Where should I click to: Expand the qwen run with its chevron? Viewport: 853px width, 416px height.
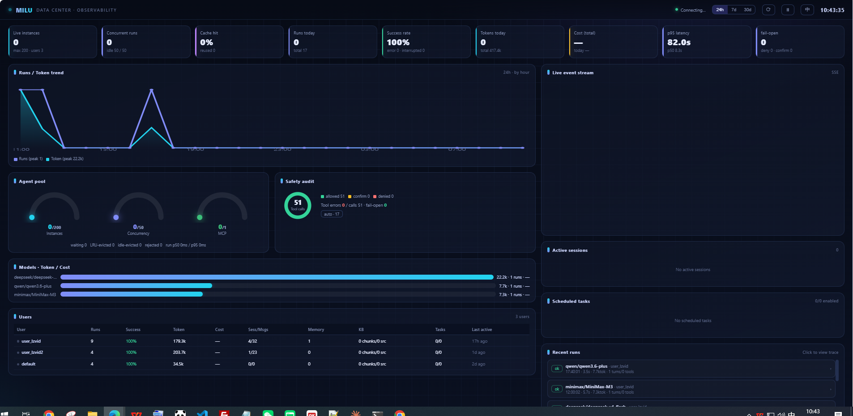coord(831,369)
